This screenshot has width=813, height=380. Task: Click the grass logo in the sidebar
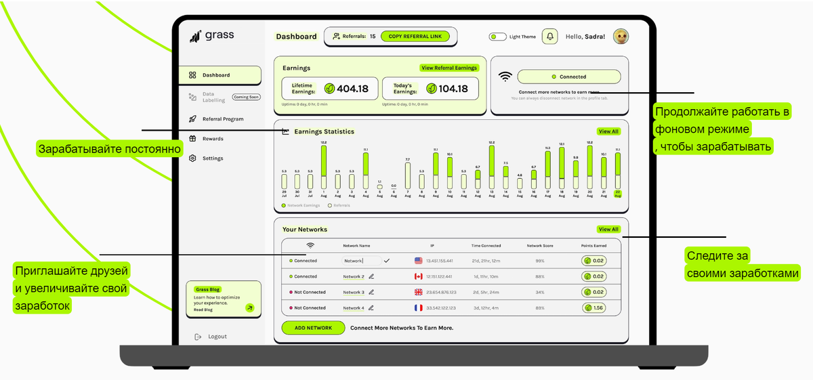pyautogui.click(x=212, y=36)
